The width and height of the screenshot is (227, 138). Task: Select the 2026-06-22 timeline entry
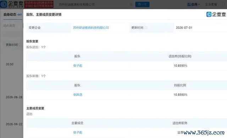[14, 124]
